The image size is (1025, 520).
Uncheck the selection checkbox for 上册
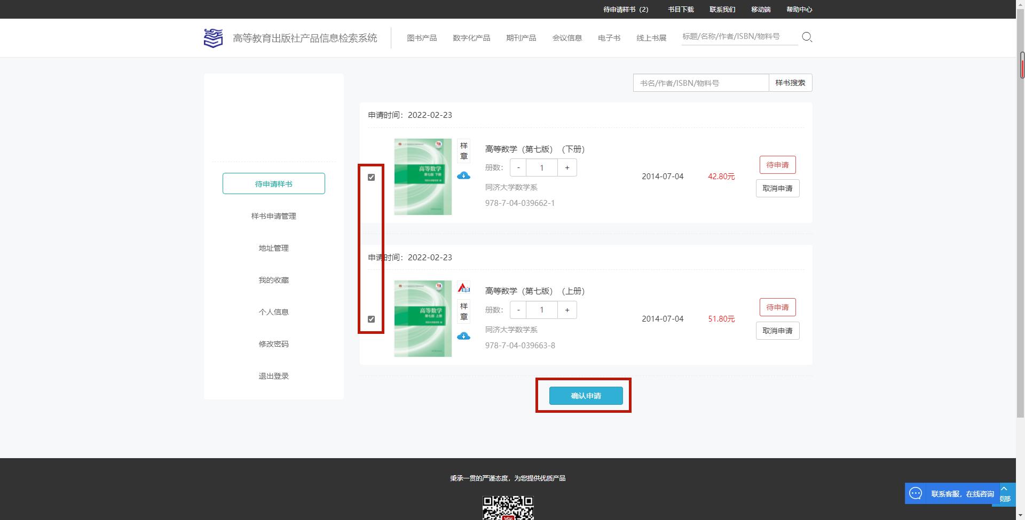(371, 319)
